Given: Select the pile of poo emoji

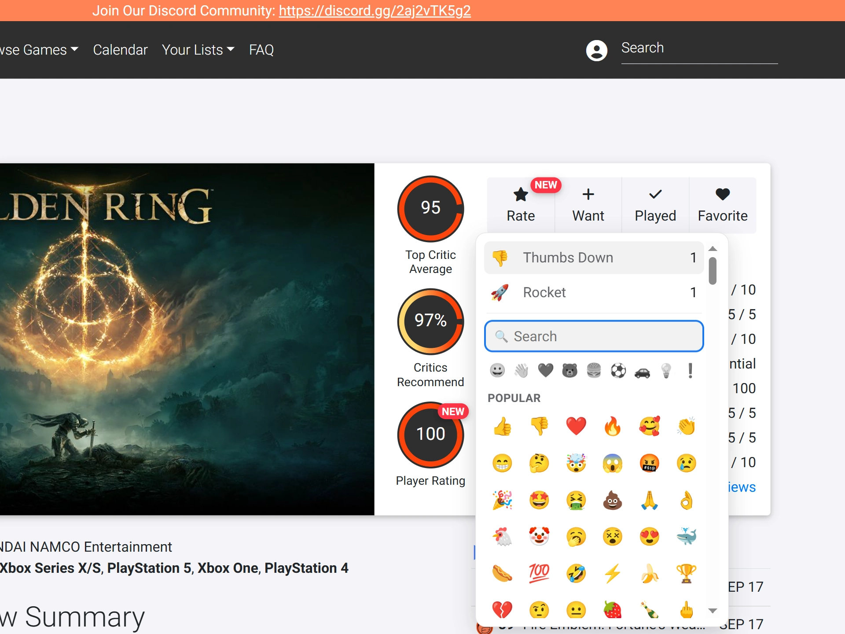Looking at the screenshot, I should pyautogui.click(x=612, y=500).
